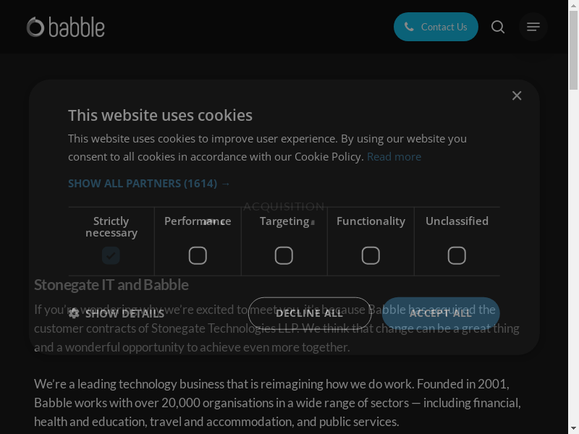Image resolution: width=579 pixels, height=434 pixels.
Task: Select the Targeting category label
Action: (x=284, y=221)
